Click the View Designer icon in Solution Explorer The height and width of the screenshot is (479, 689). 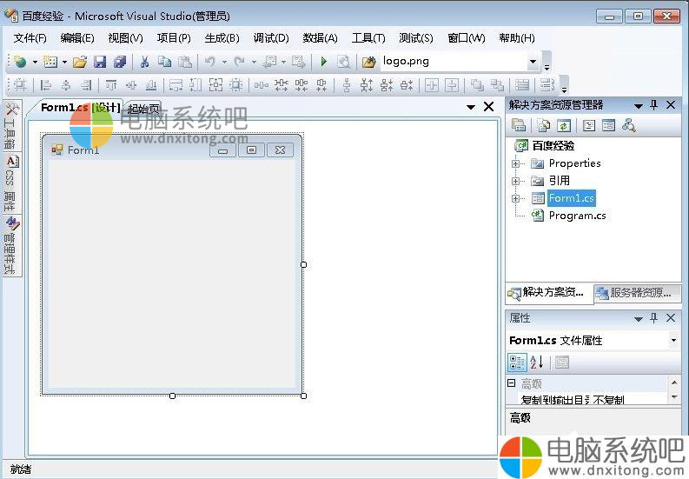point(608,126)
